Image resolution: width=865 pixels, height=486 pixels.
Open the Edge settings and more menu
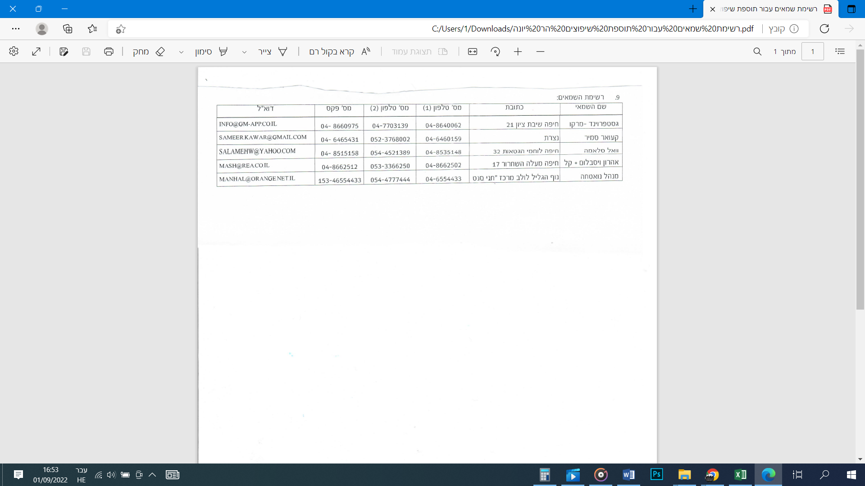(x=16, y=28)
